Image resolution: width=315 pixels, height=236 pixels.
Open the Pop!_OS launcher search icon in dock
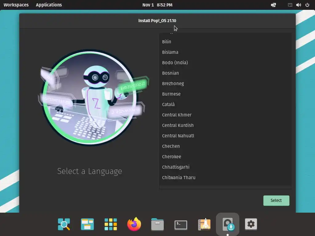click(x=64, y=224)
